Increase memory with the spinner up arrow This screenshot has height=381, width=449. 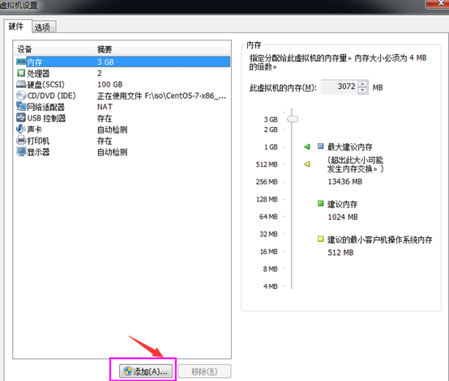(x=363, y=84)
